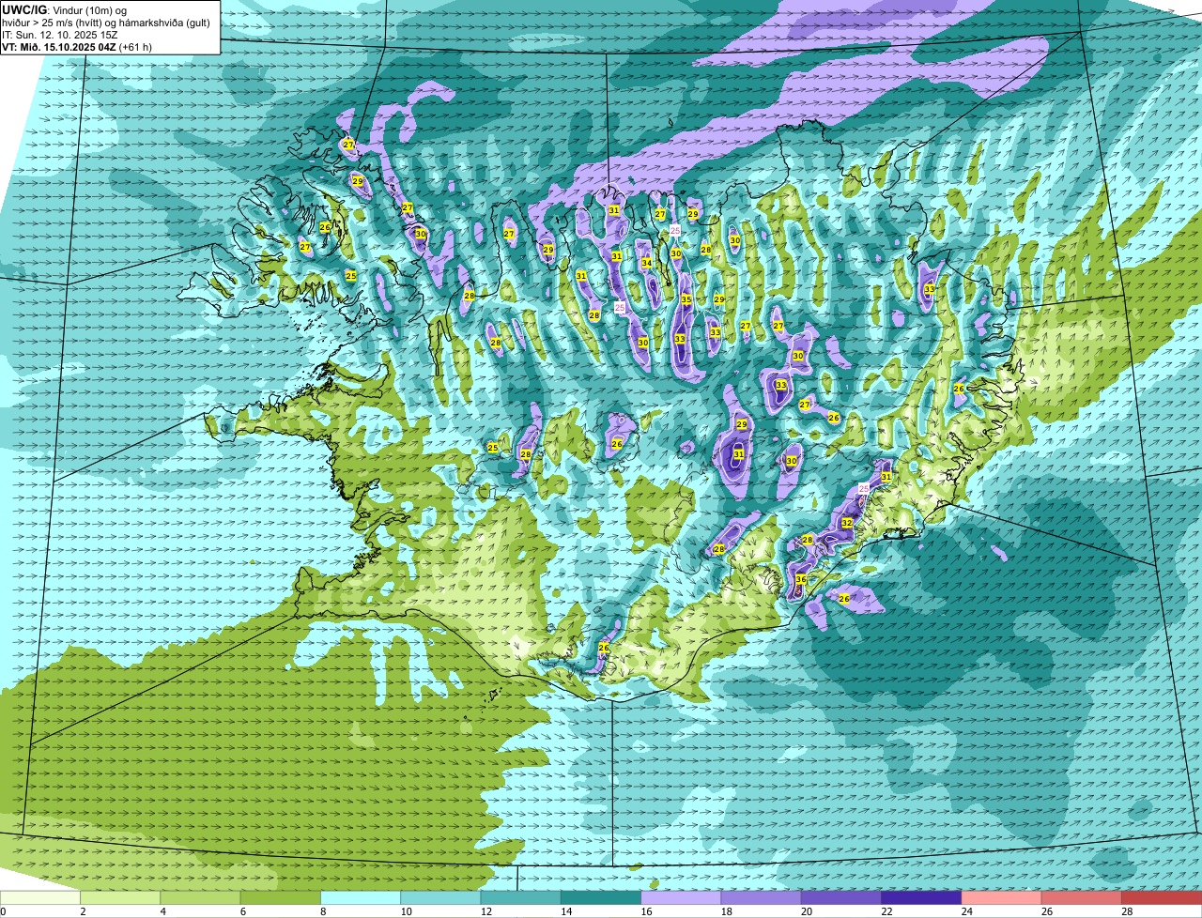Pick the olive green 6–8 legend swatch
1202x918 pixels.
click(281, 897)
